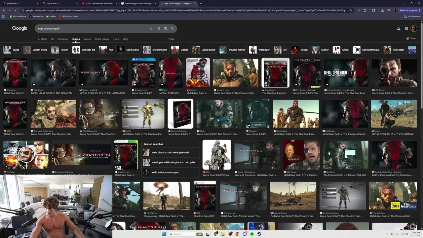Open Saves bookmark icon
This screenshot has width=423, height=238.
411,38
